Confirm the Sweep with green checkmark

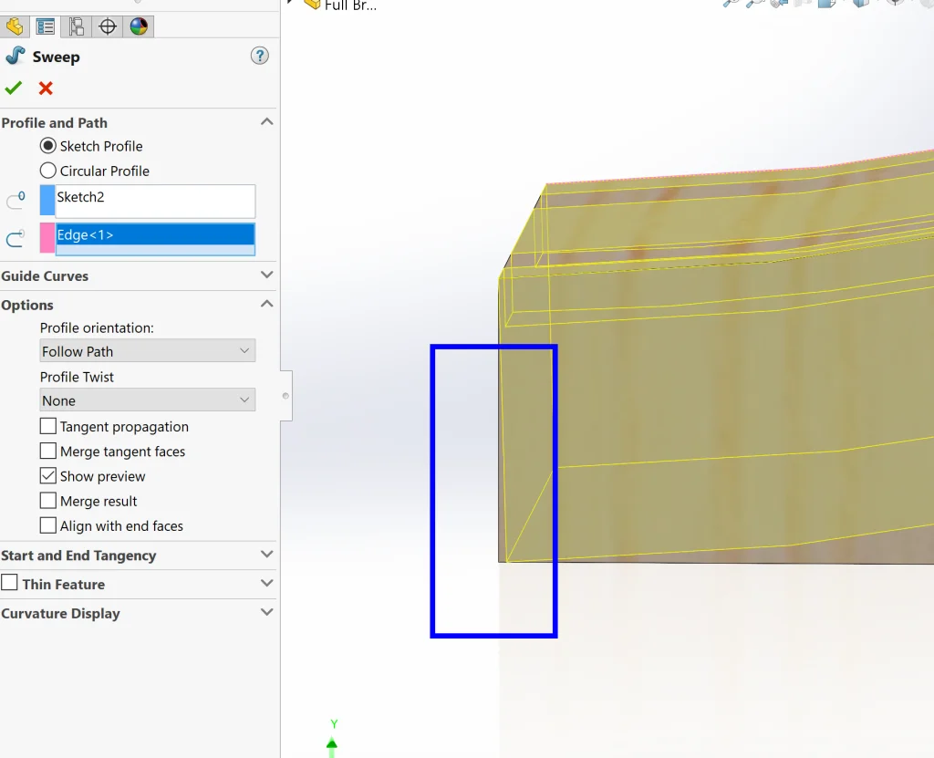click(13, 88)
